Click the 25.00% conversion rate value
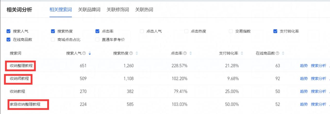 [232, 91]
